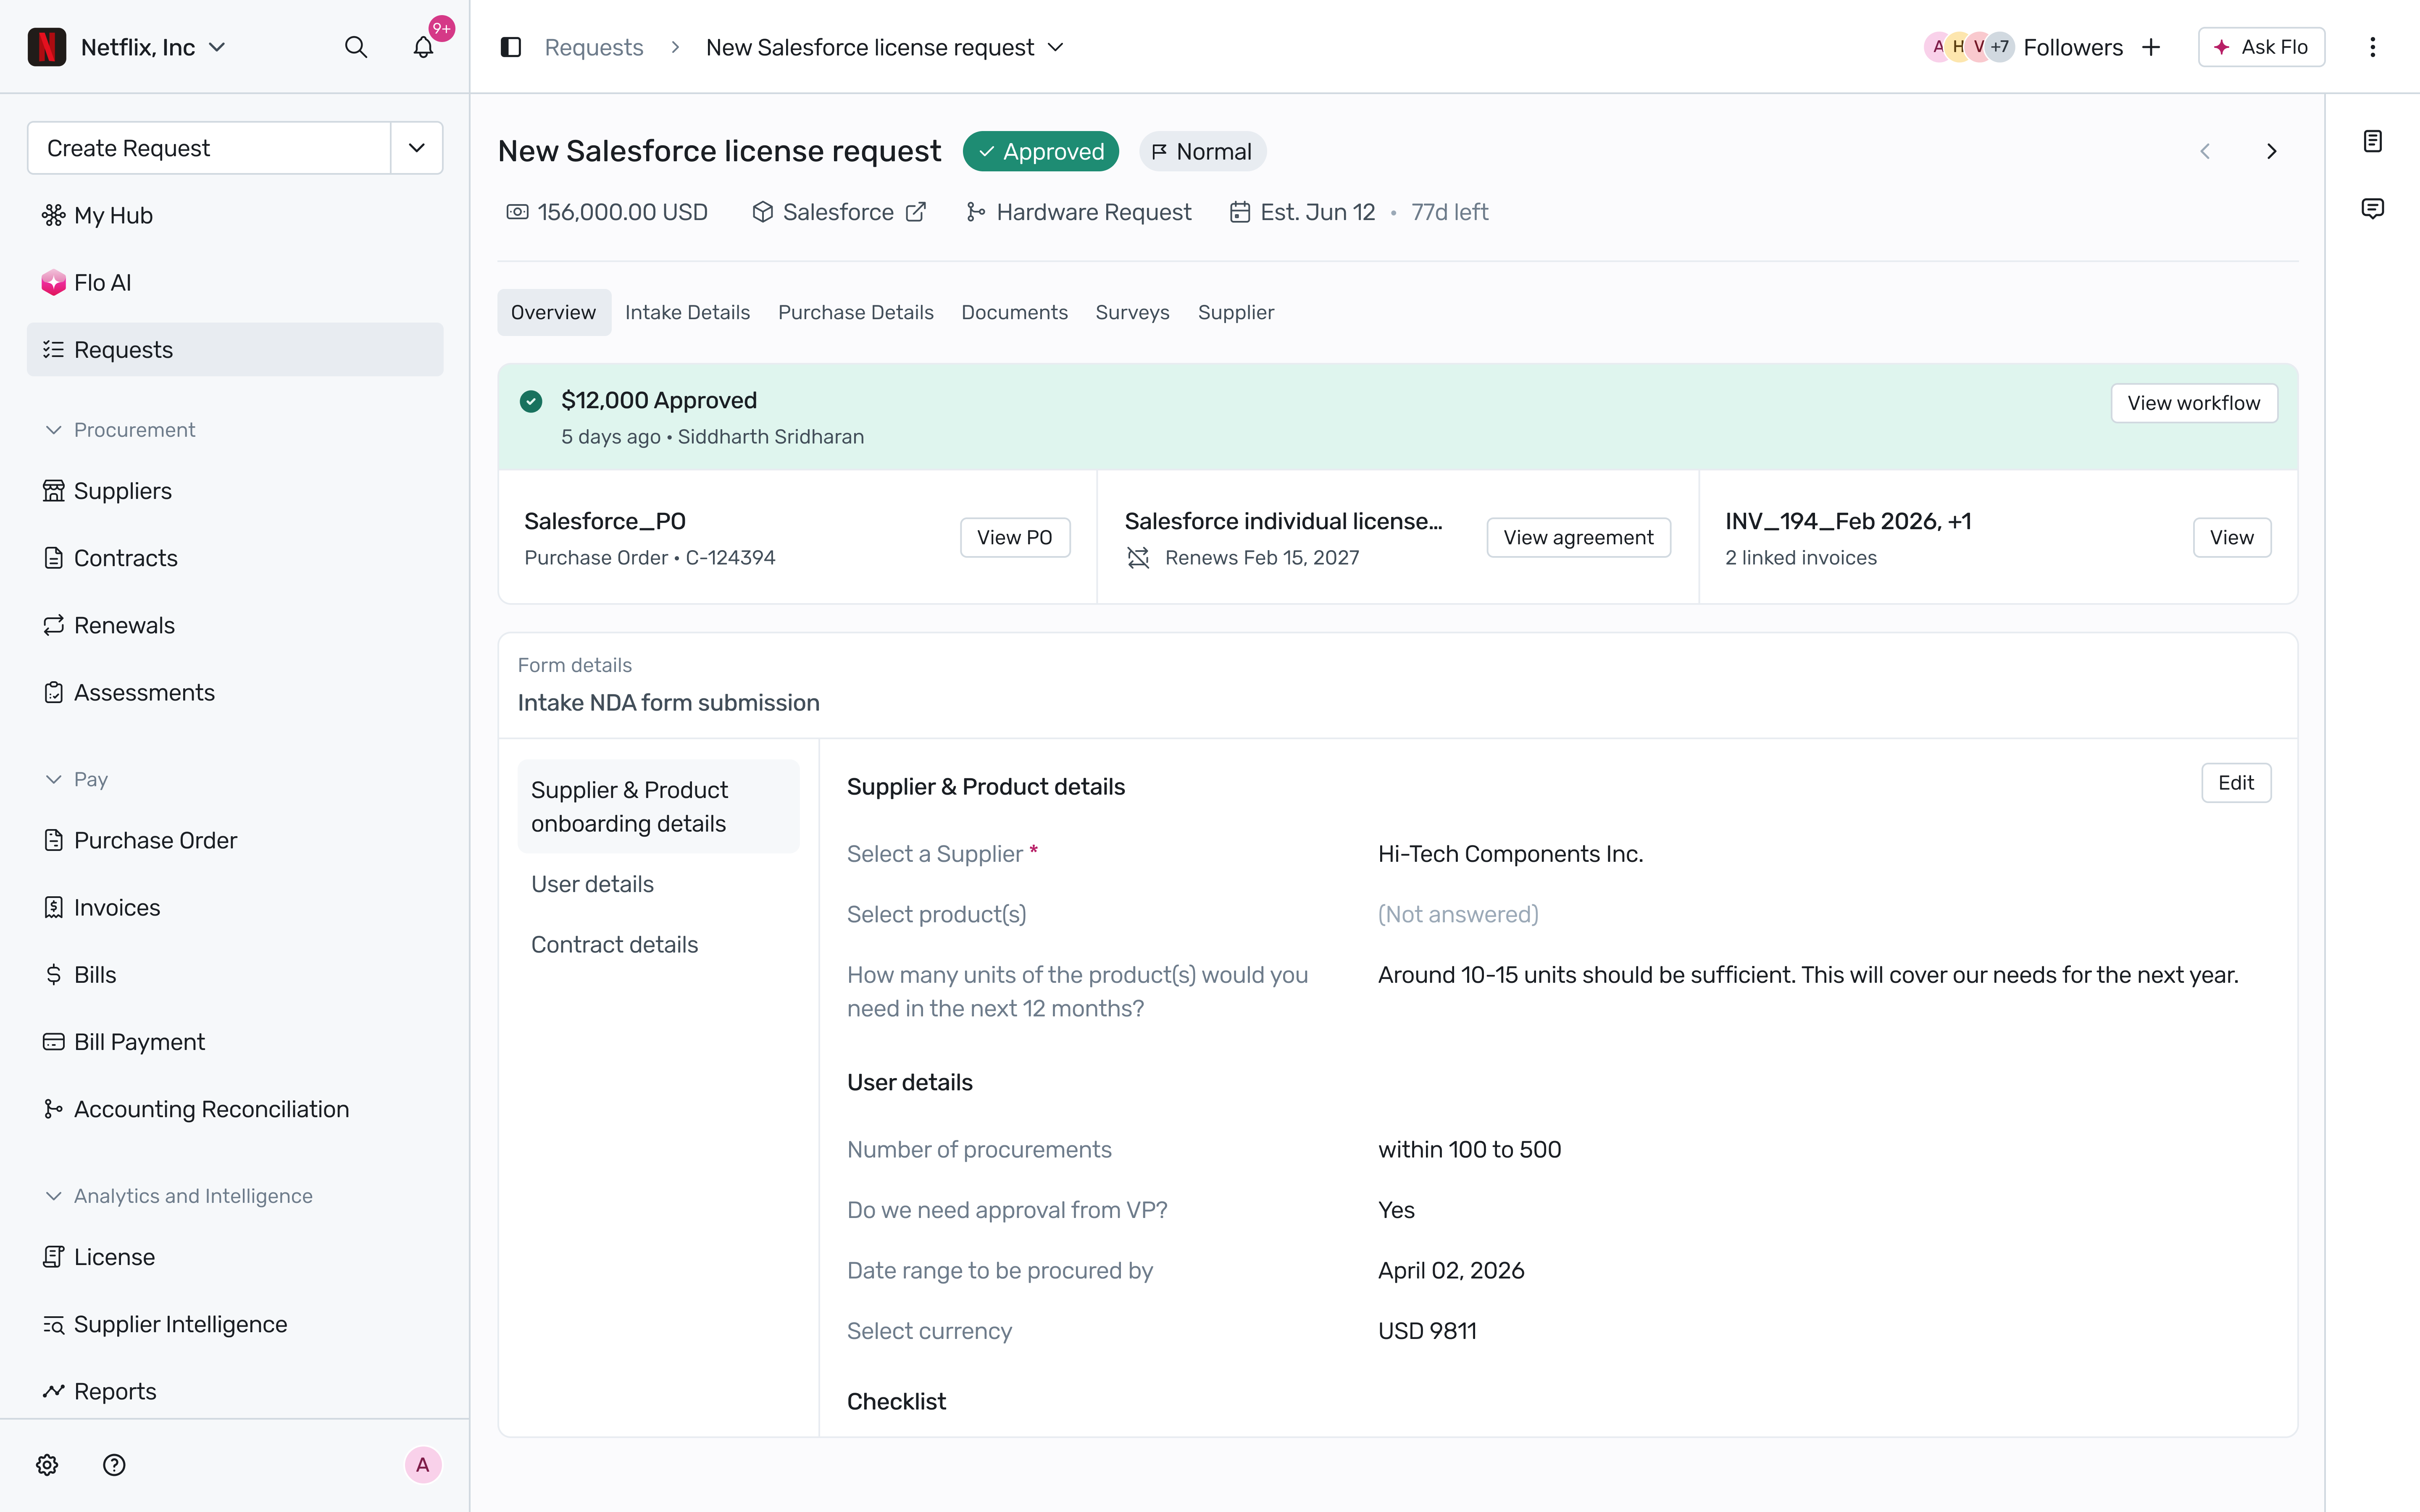
Task: Select User details form section
Action: [592, 884]
